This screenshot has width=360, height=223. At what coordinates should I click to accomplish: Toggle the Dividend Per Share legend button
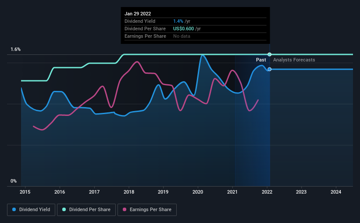[86, 210]
